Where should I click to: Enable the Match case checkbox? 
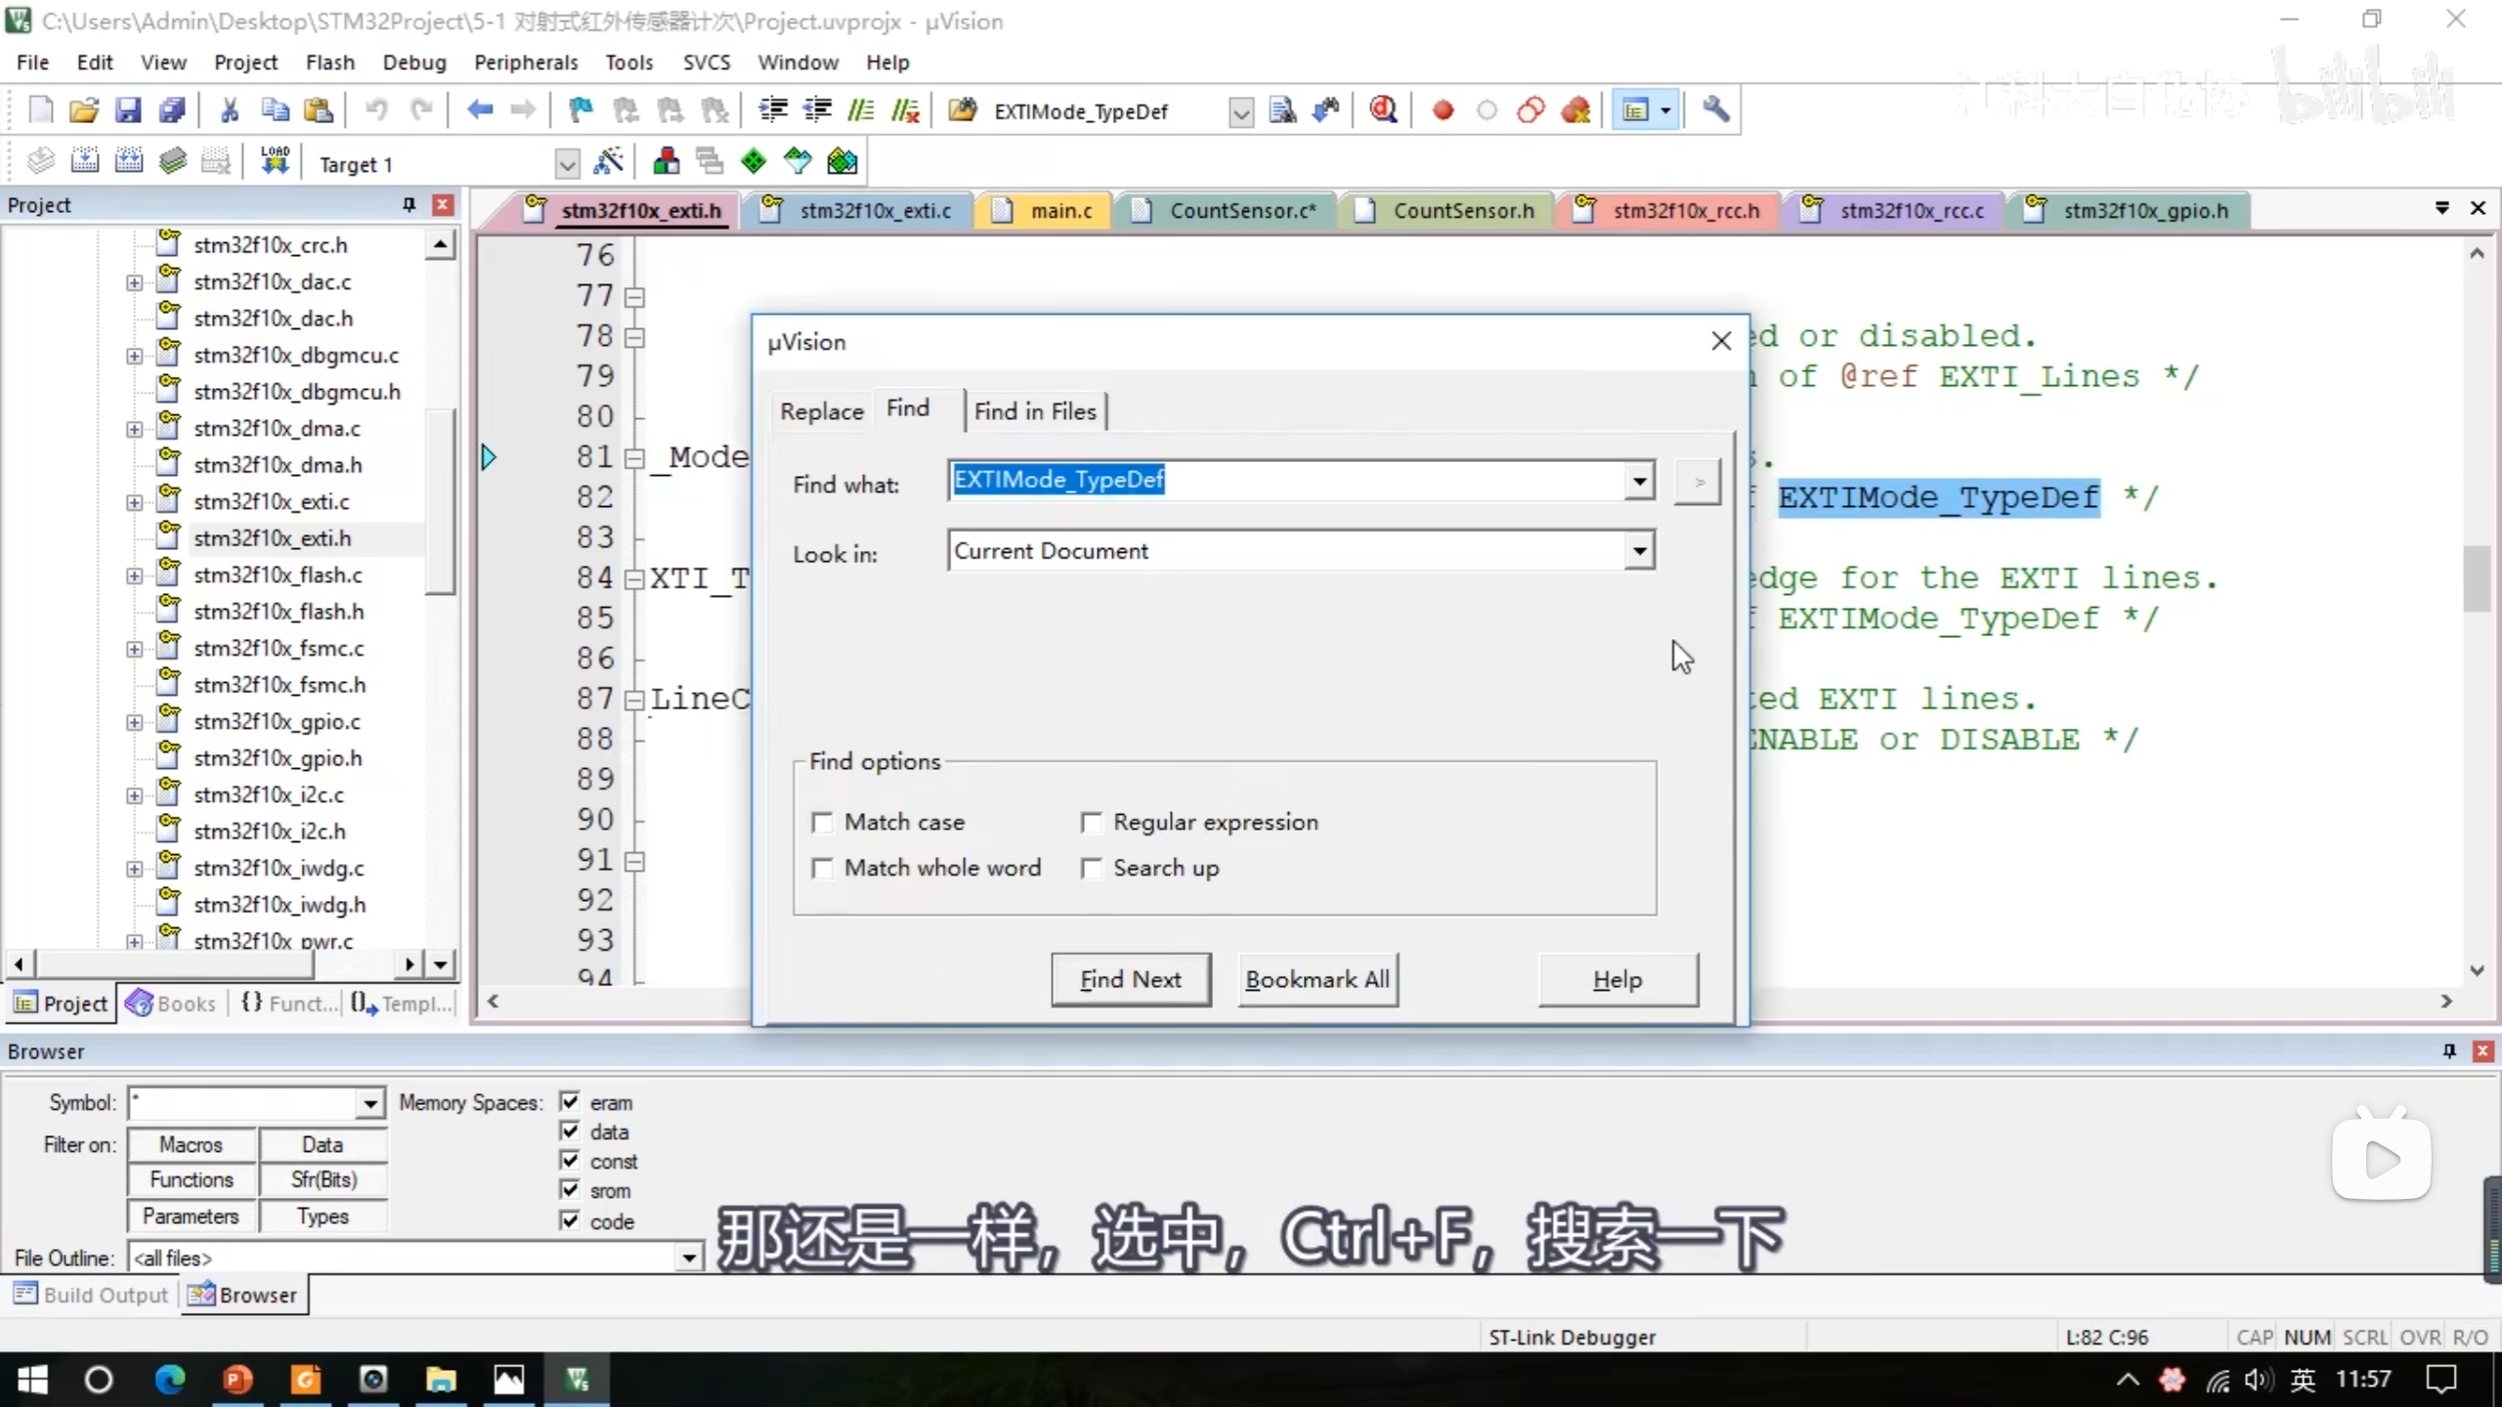click(x=823, y=823)
